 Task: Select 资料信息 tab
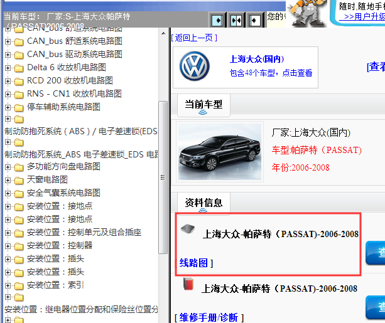(x=203, y=203)
